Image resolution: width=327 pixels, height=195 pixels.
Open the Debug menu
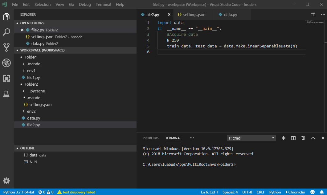coord(85,4)
